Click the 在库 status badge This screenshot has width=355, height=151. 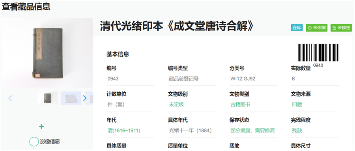(297, 28)
